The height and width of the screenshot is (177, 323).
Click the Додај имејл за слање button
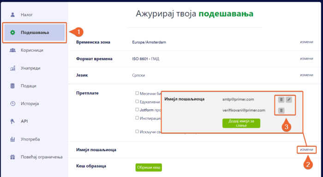tap(241, 123)
